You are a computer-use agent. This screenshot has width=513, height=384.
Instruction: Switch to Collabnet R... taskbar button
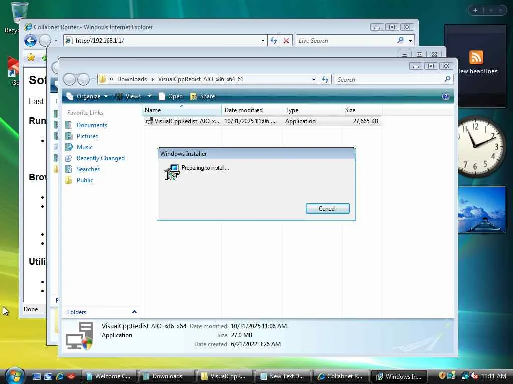[342, 376]
